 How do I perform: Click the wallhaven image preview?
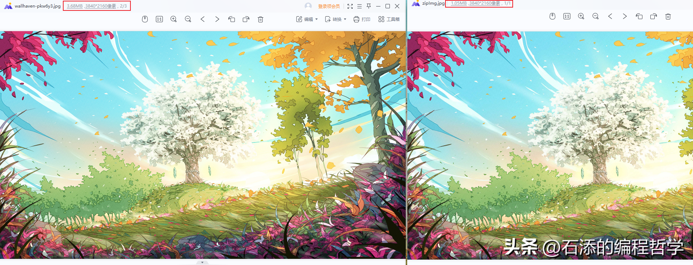point(203,145)
